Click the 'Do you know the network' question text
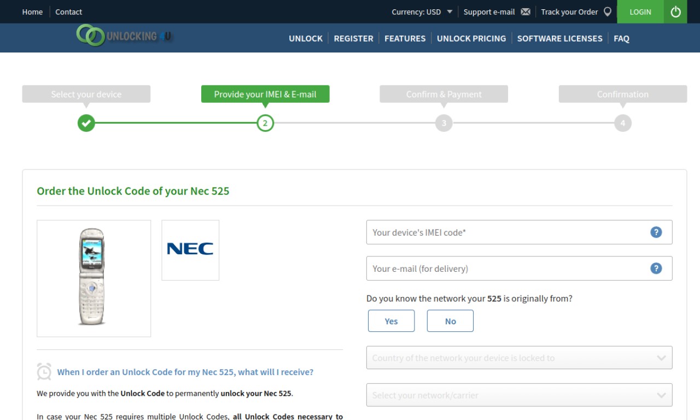Screen dimensions: 700x420 pos(469,299)
